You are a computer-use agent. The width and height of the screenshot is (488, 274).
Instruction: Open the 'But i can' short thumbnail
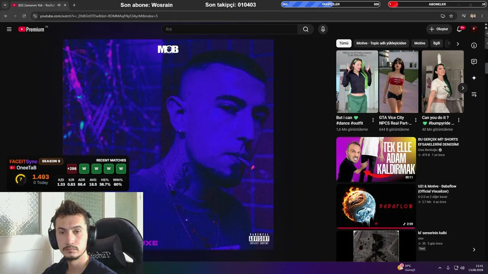[x=357, y=81]
